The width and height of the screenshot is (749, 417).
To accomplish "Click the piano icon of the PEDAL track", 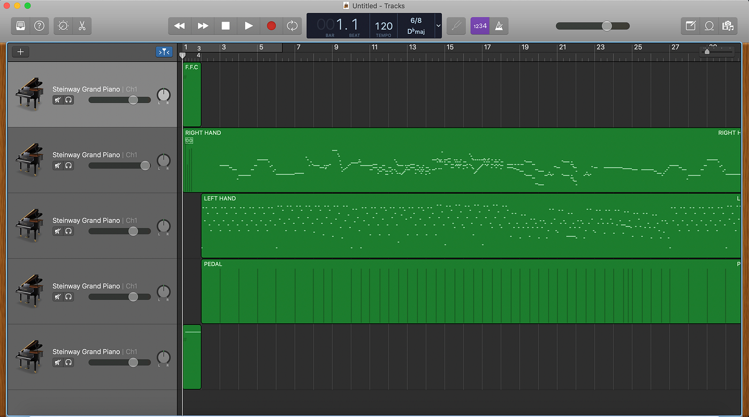I will [x=29, y=291].
